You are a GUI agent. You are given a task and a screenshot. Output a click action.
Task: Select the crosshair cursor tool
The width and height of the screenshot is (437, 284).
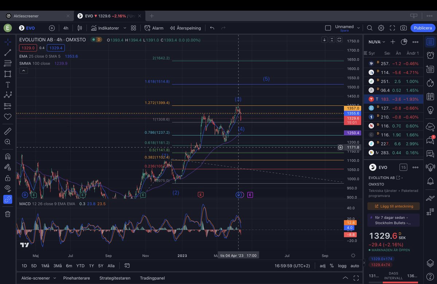pyautogui.click(x=8, y=42)
